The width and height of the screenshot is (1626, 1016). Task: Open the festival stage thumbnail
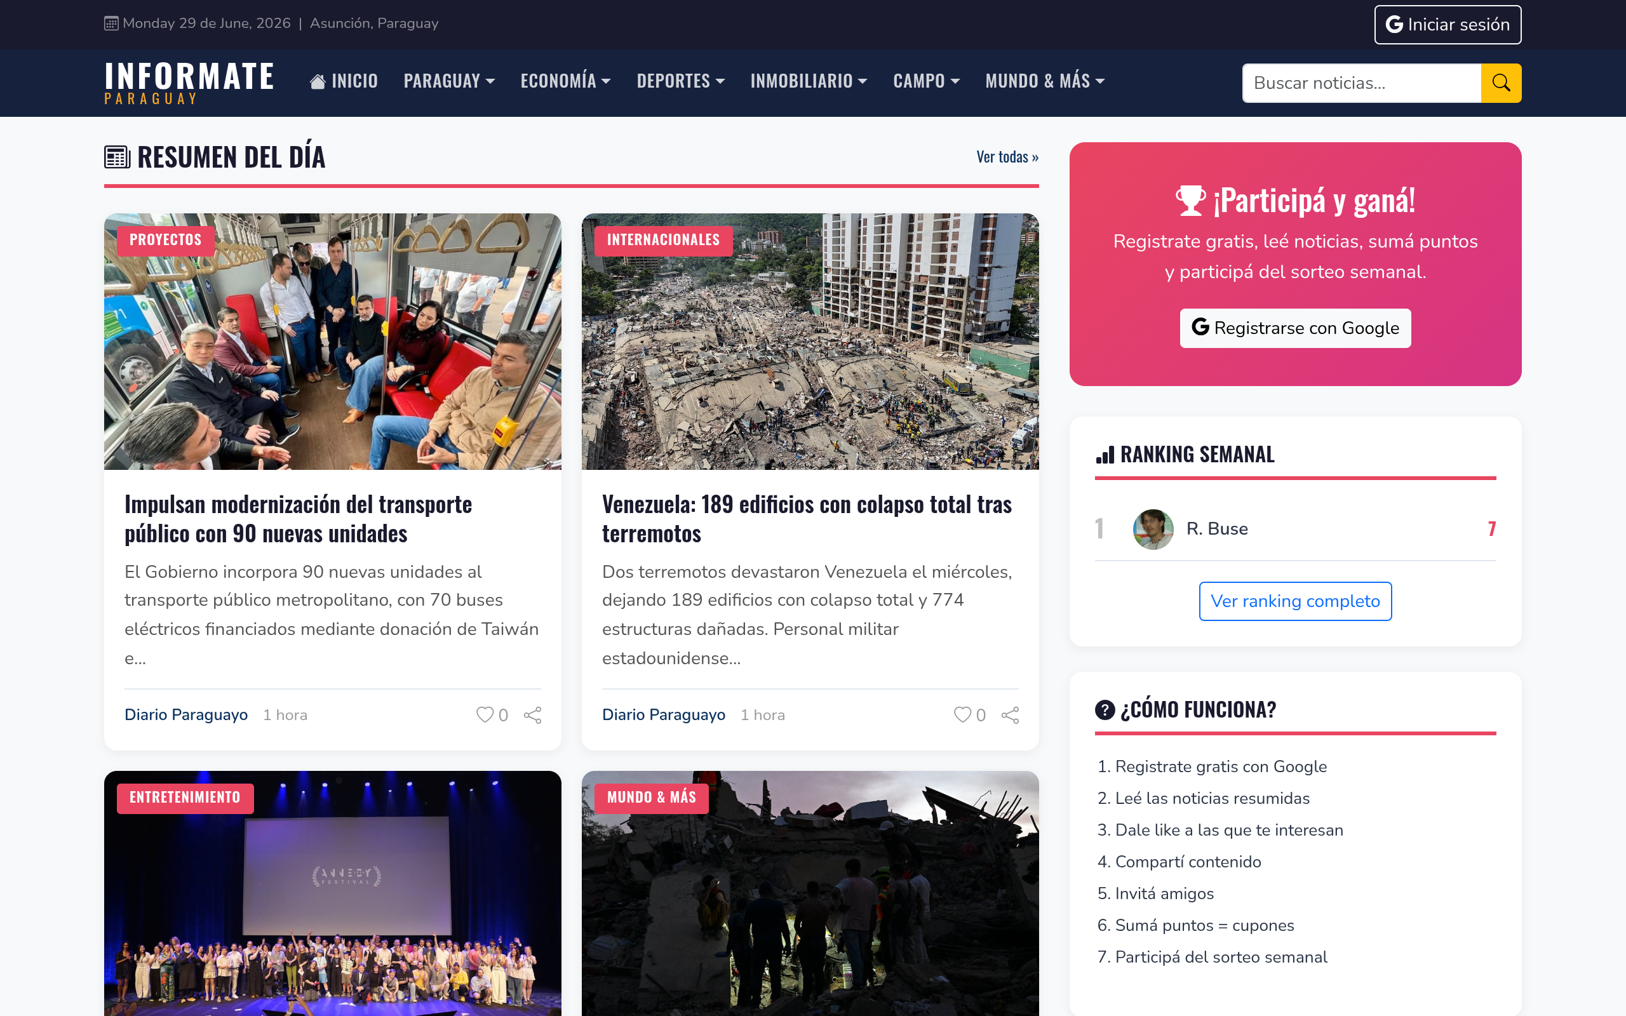pos(333,893)
